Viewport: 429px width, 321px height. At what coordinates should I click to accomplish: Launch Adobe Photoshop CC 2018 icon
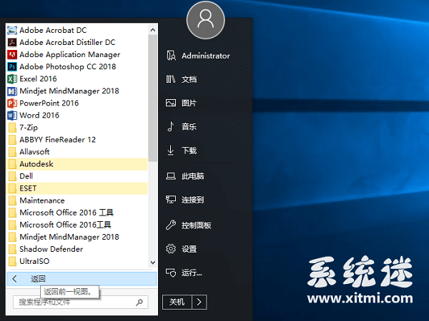tap(12, 66)
